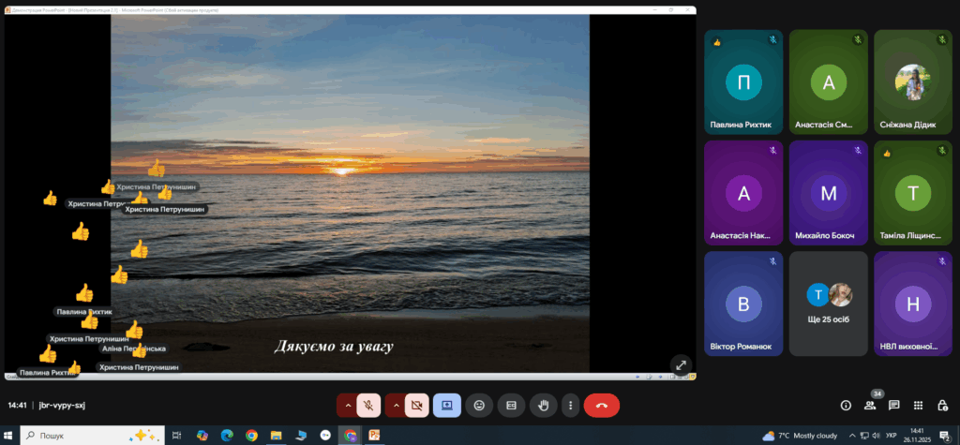Expand audio settings chevron next to microphone
This screenshot has height=445, width=960.
click(x=347, y=406)
